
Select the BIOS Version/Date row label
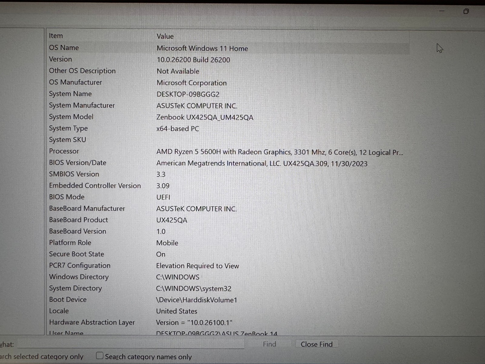pos(78,163)
